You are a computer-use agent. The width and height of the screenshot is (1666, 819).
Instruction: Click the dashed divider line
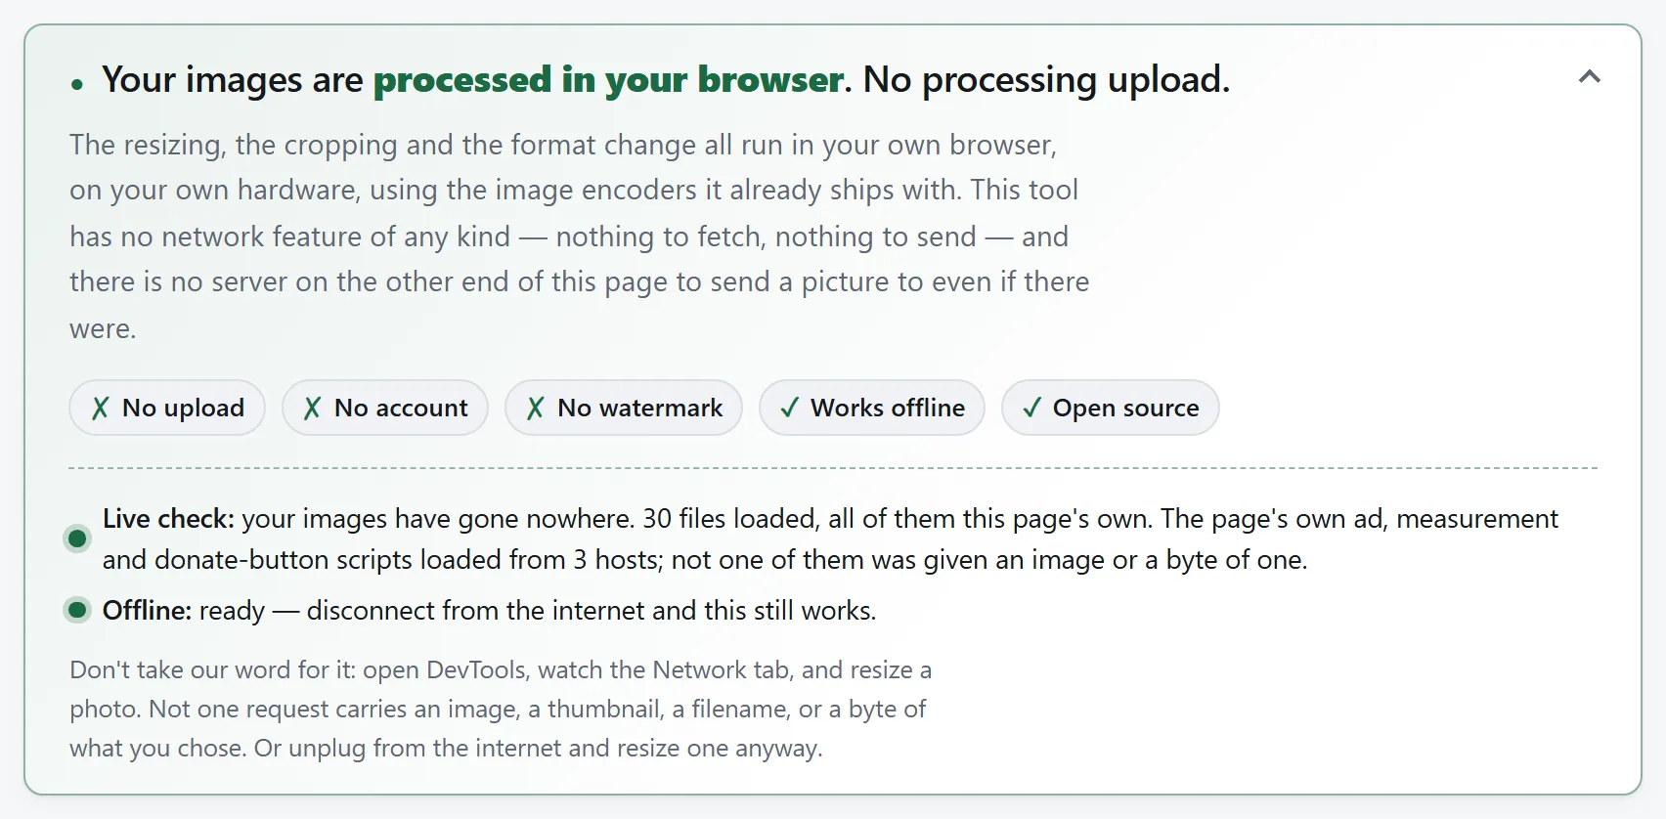click(x=833, y=468)
